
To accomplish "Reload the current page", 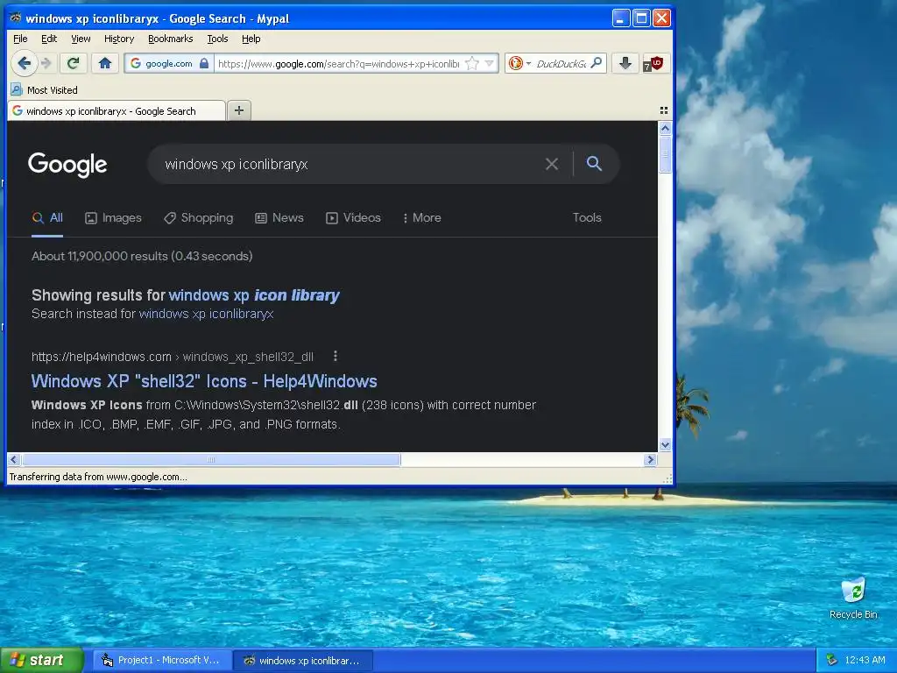I will pos(73,63).
